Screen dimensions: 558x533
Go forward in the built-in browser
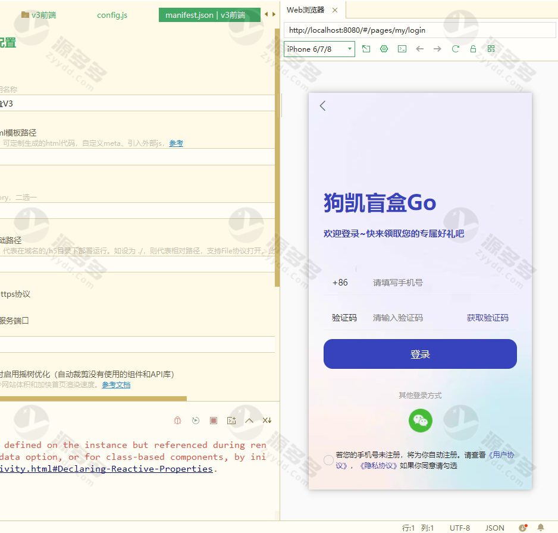(437, 49)
